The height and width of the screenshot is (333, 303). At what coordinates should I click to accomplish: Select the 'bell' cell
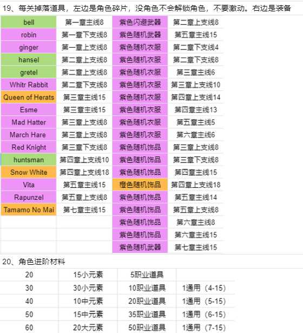[29, 22]
